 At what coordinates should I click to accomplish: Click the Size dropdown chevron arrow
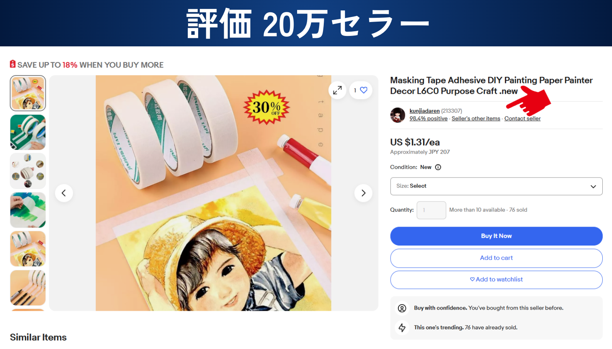(593, 186)
